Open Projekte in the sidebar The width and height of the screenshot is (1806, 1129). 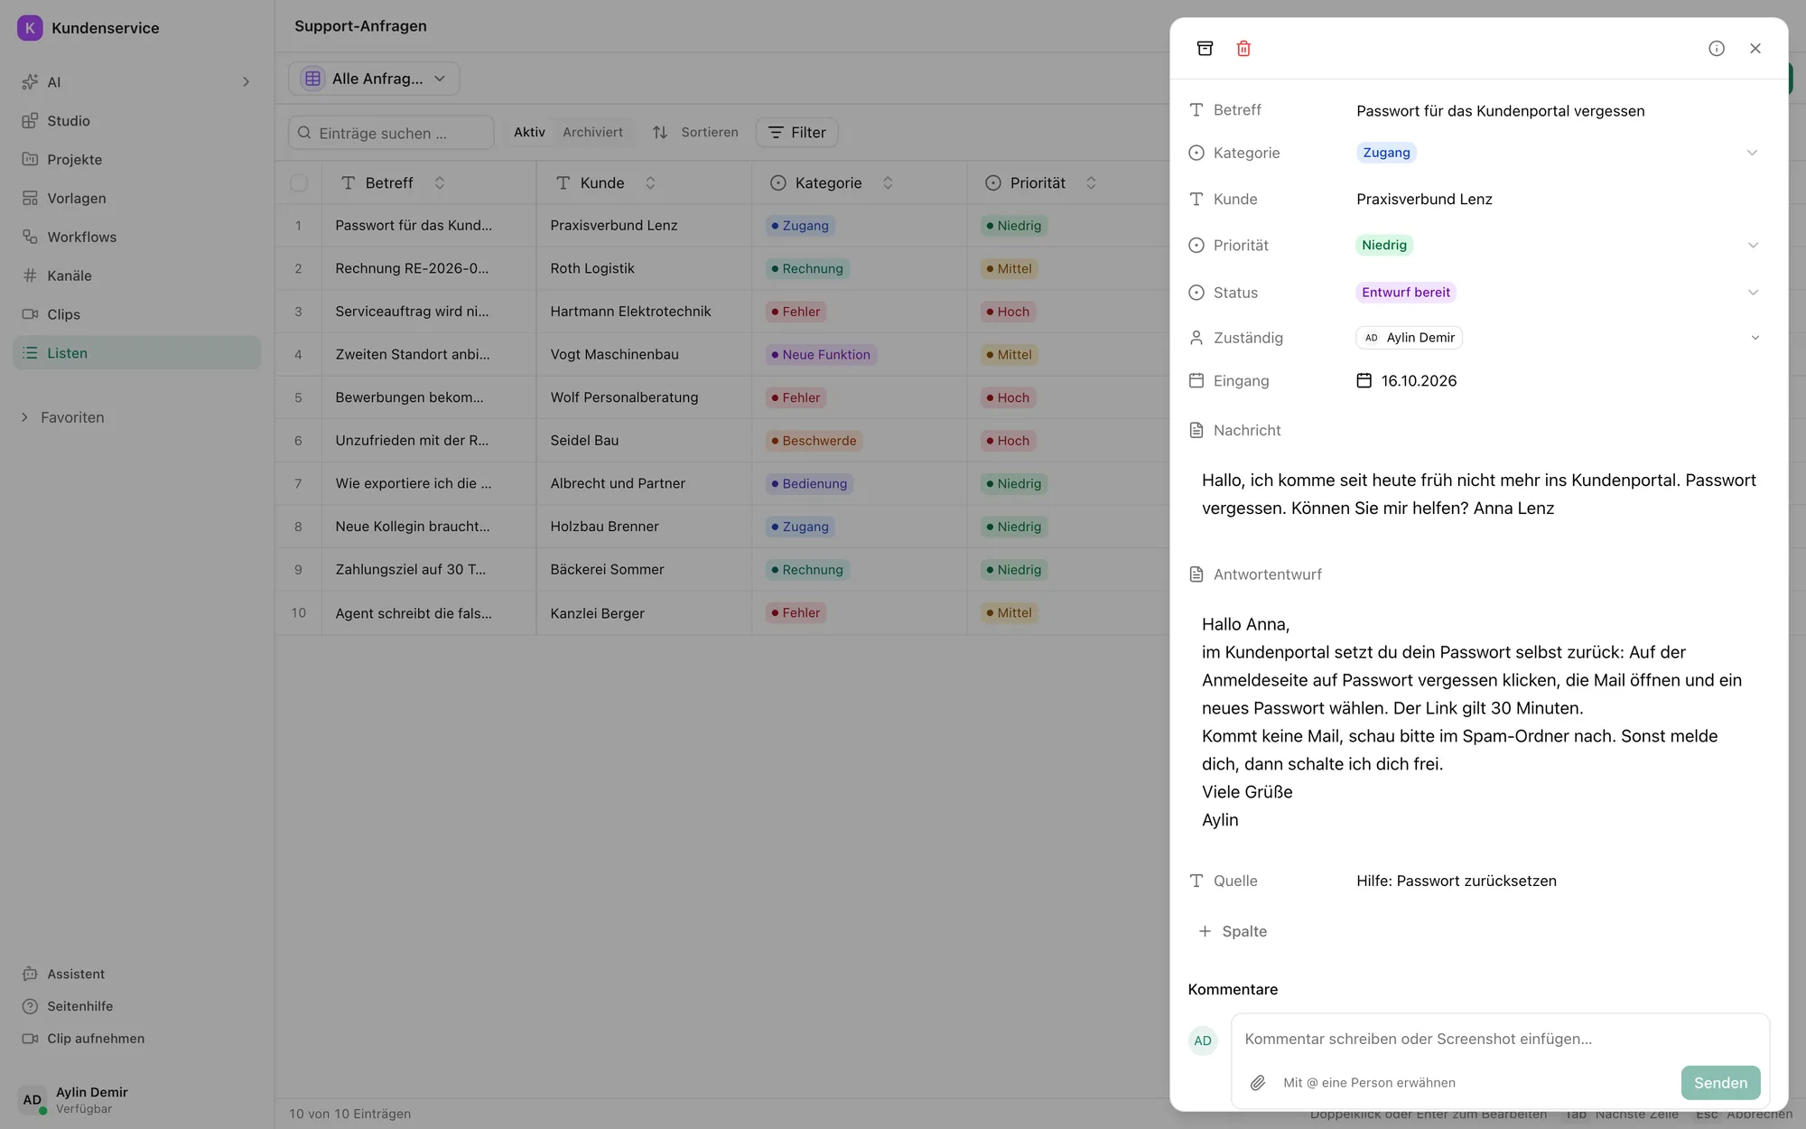point(135,160)
